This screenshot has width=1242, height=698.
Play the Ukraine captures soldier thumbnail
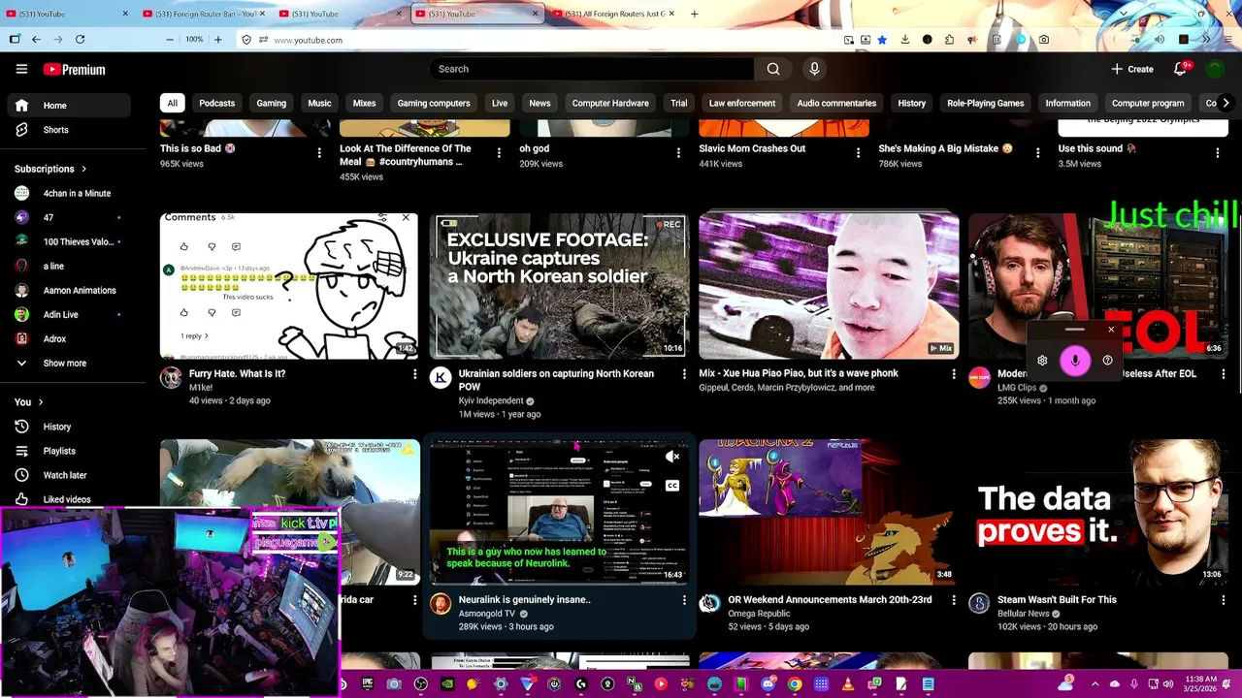click(559, 286)
